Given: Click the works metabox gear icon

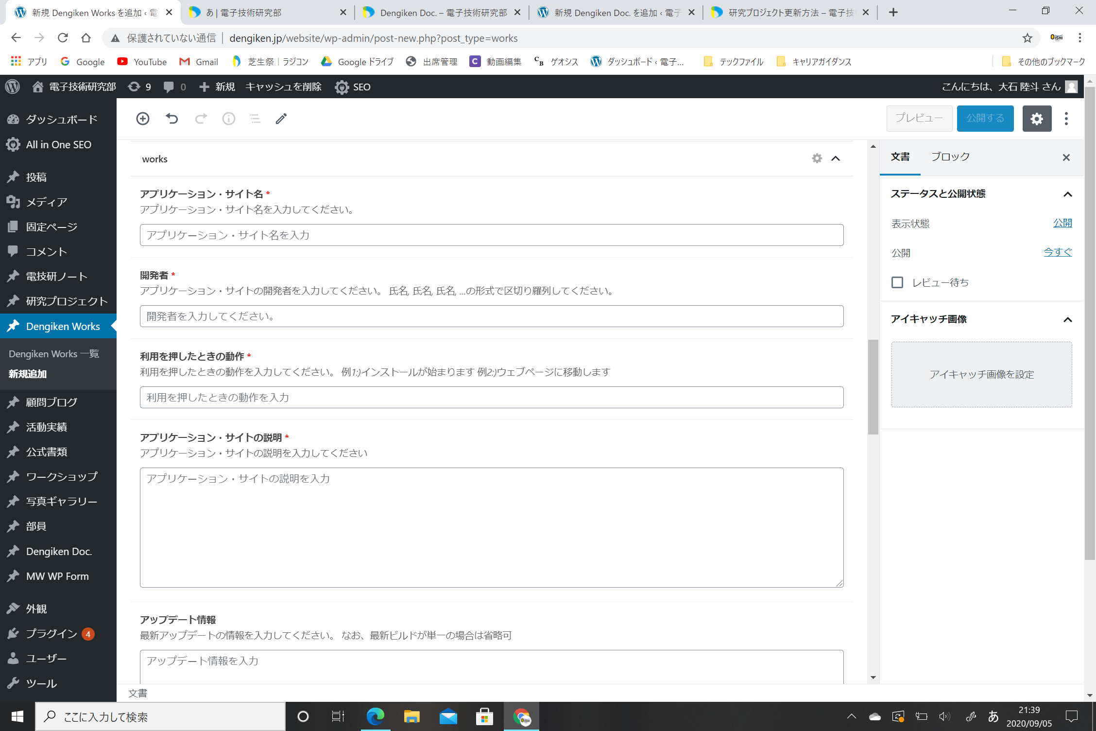Looking at the screenshot, I should click(x=817, y=158).
